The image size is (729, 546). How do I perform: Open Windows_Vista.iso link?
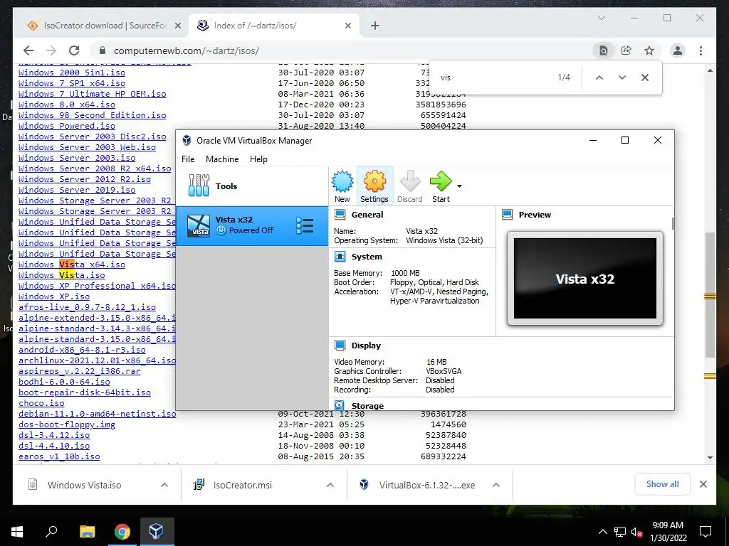tap(61, 275)
